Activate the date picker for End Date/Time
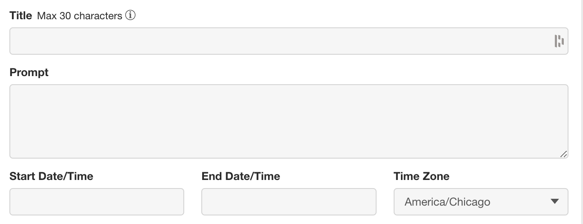Viewport: 583px width, 224px height. pyautogui.click(x=289, y=202)
